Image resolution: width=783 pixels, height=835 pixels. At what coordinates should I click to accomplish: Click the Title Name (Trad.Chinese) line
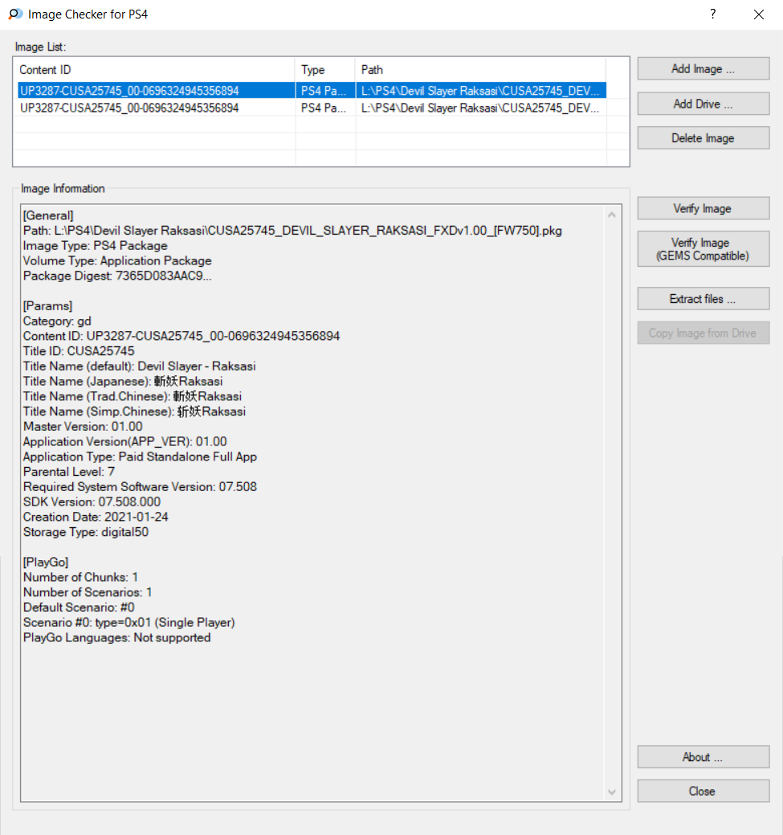coord(133,396)
